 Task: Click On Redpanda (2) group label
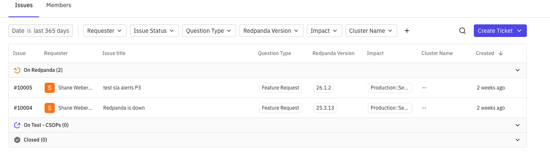click(43, 70)
